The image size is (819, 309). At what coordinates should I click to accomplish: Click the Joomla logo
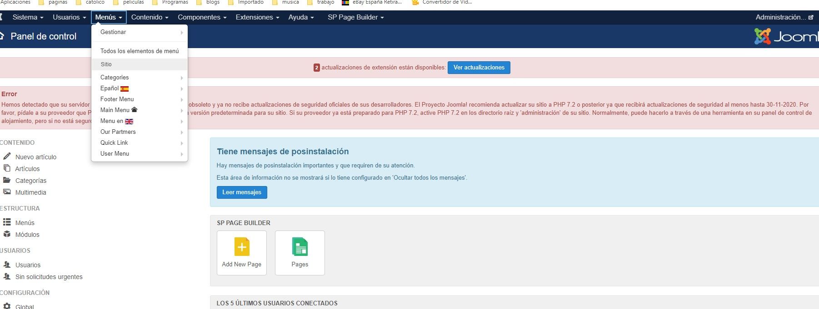[787, 36]
